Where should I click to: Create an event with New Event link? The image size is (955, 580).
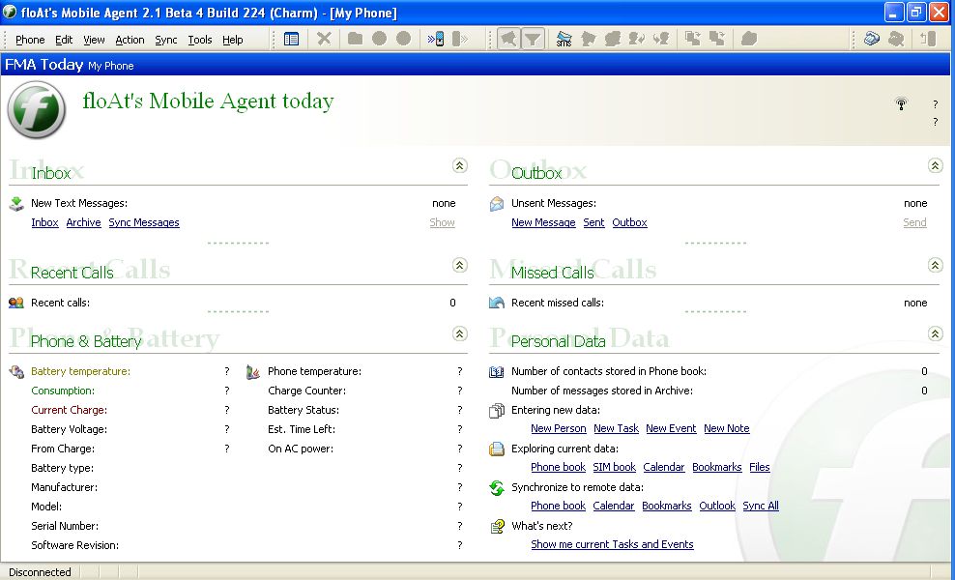671,428
